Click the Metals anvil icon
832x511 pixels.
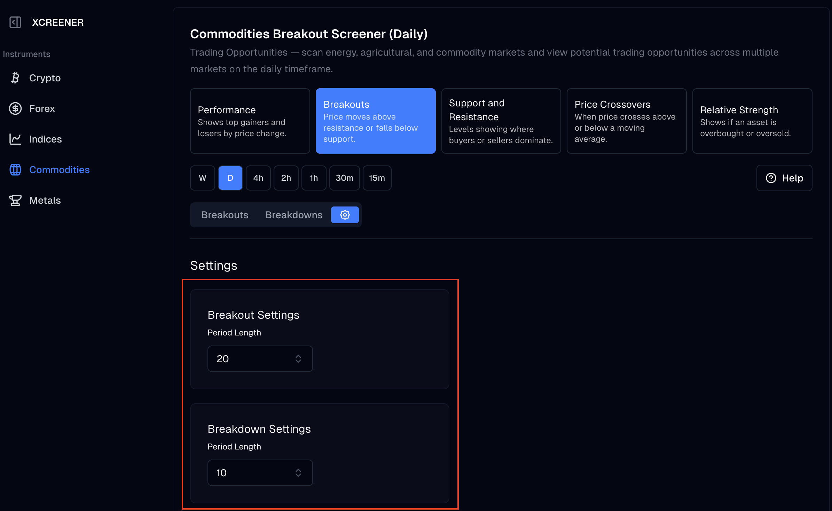(15, 200)
